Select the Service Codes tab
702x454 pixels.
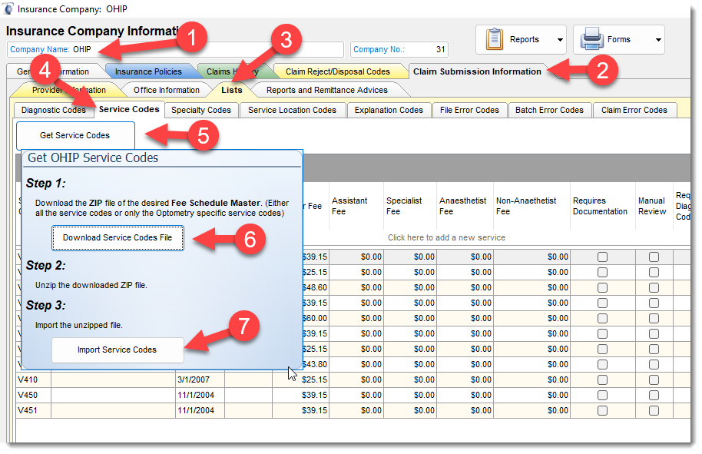(129, 109)
